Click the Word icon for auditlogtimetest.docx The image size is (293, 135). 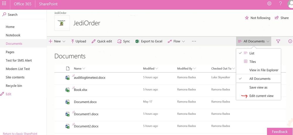pyautogui.click(x=67, y=77)
